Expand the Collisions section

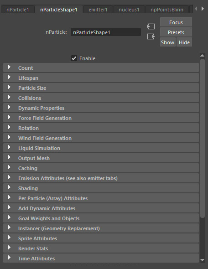tap(101, 98)
